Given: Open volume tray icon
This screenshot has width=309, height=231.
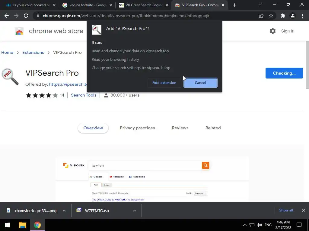Looking at the screenshot, I should (259, 225).
